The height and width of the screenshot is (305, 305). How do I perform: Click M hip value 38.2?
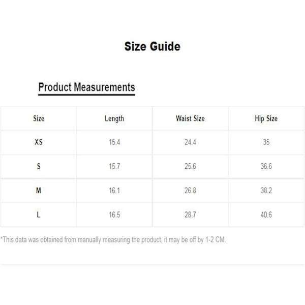click(266, 191)
